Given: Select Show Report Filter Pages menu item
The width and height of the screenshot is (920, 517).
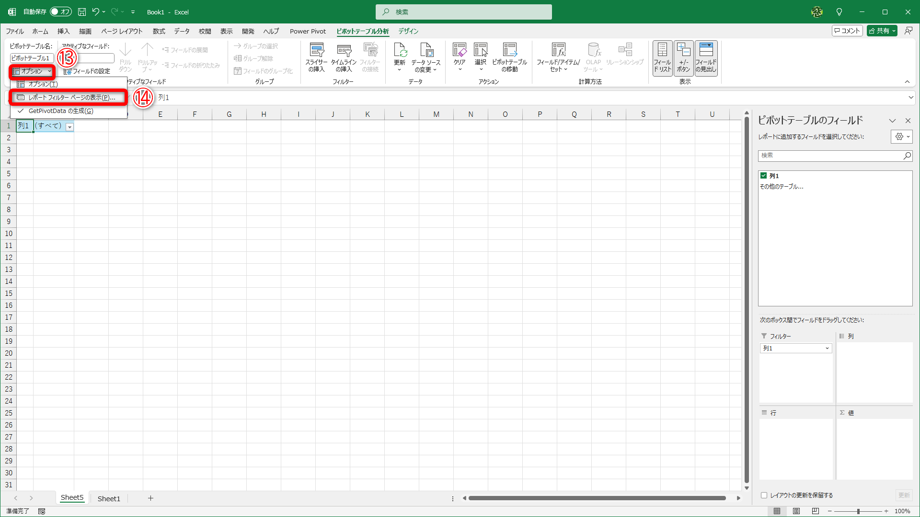Looking at the screenshot, I should click(x=71, y=98).
